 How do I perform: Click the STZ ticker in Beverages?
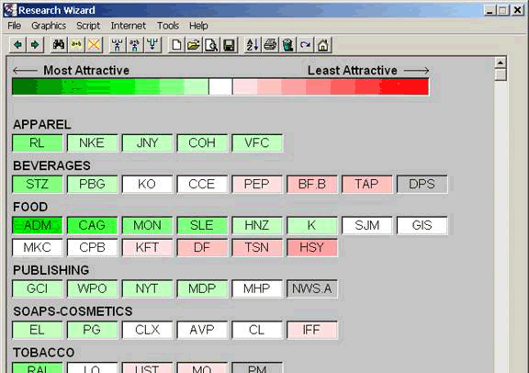click(x=37, y=185)
